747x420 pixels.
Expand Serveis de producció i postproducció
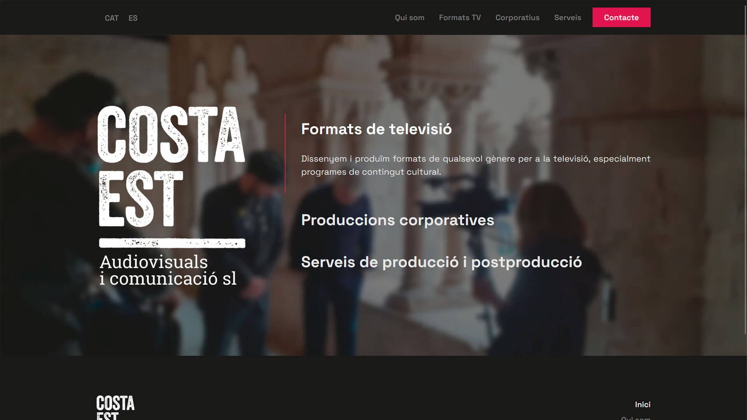tap(441, 262)
